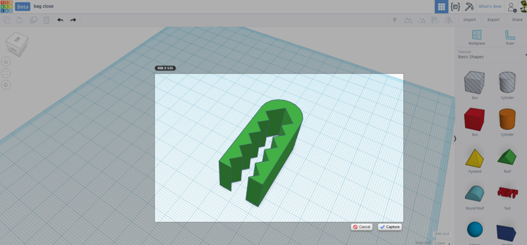Open the Basic Shapes dropdown
Screen dimensions: 527x245
click(x=491, y=55)
